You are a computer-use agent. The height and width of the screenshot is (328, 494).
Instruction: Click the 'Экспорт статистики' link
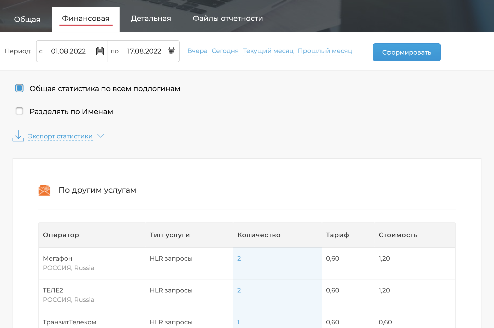[x=60, y=136]
